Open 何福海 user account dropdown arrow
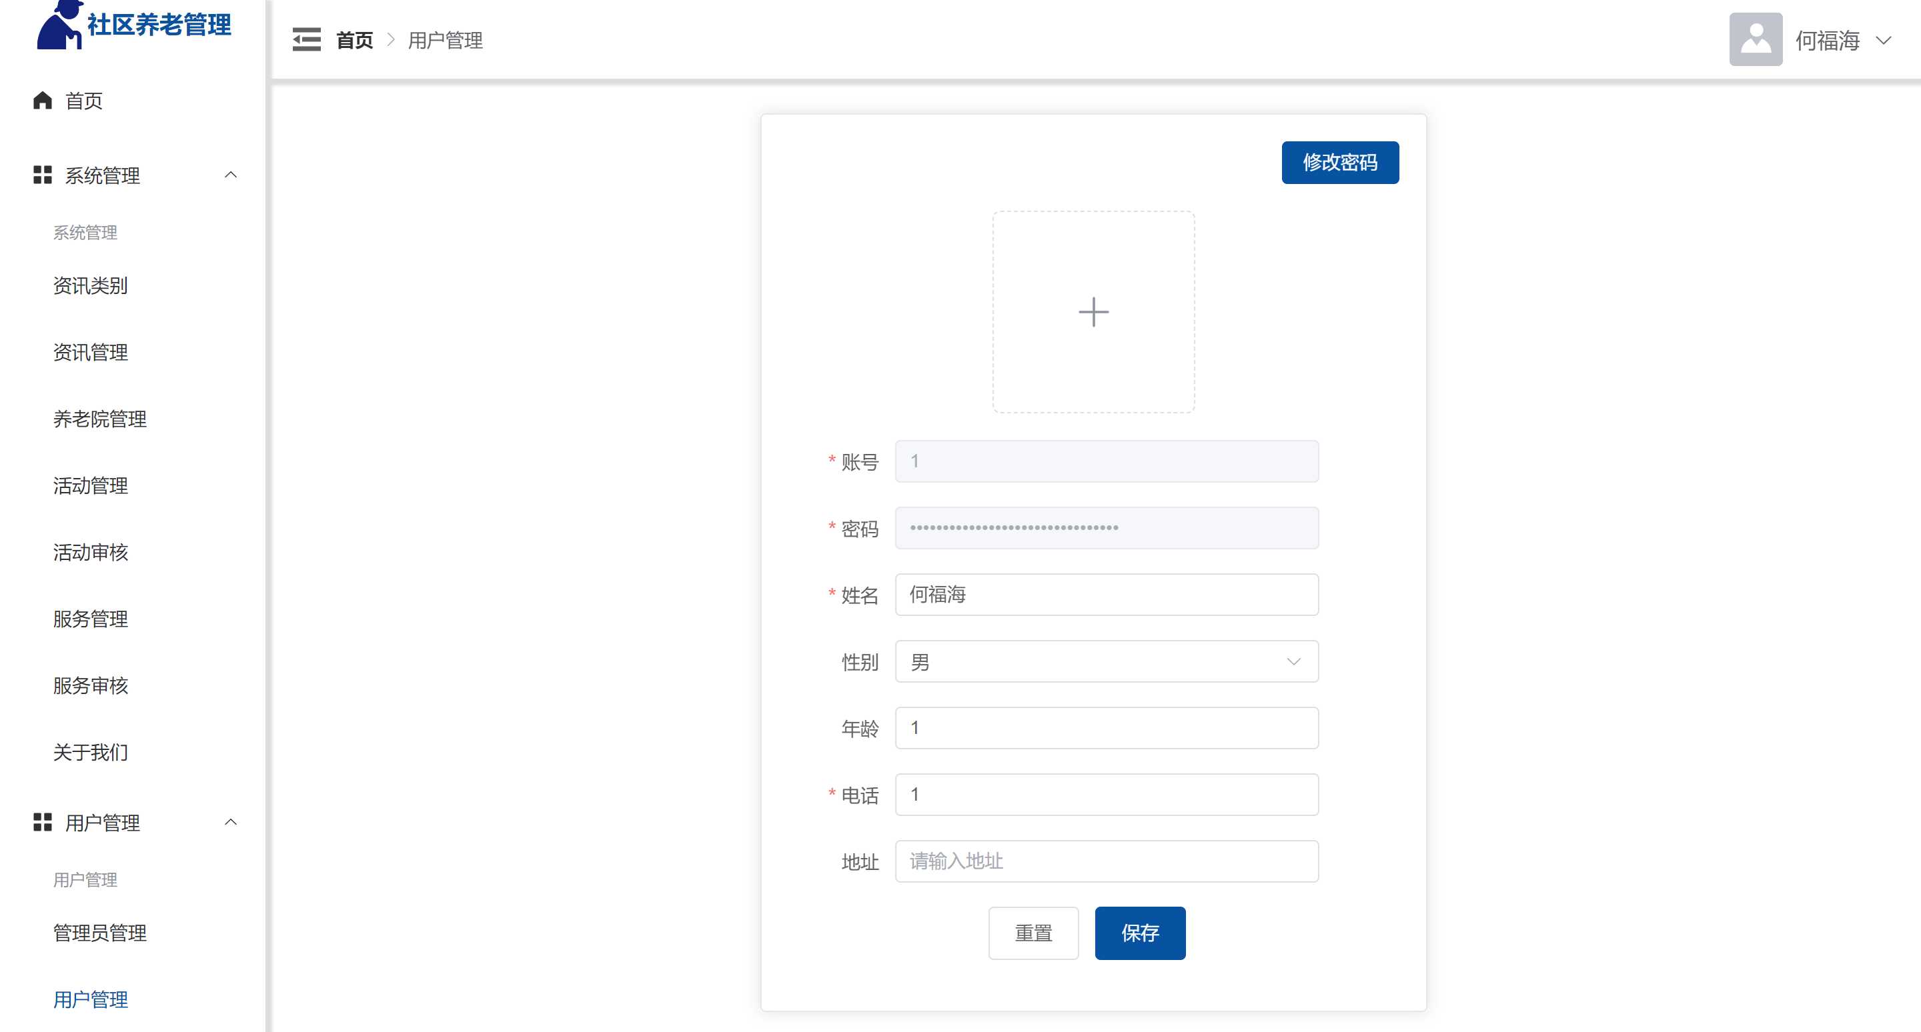The width and height of the screenshot is (1921, 1032). click(x=1883, y=40)
